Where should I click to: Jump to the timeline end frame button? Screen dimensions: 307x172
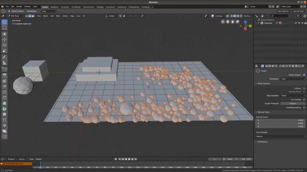[136, 159]
